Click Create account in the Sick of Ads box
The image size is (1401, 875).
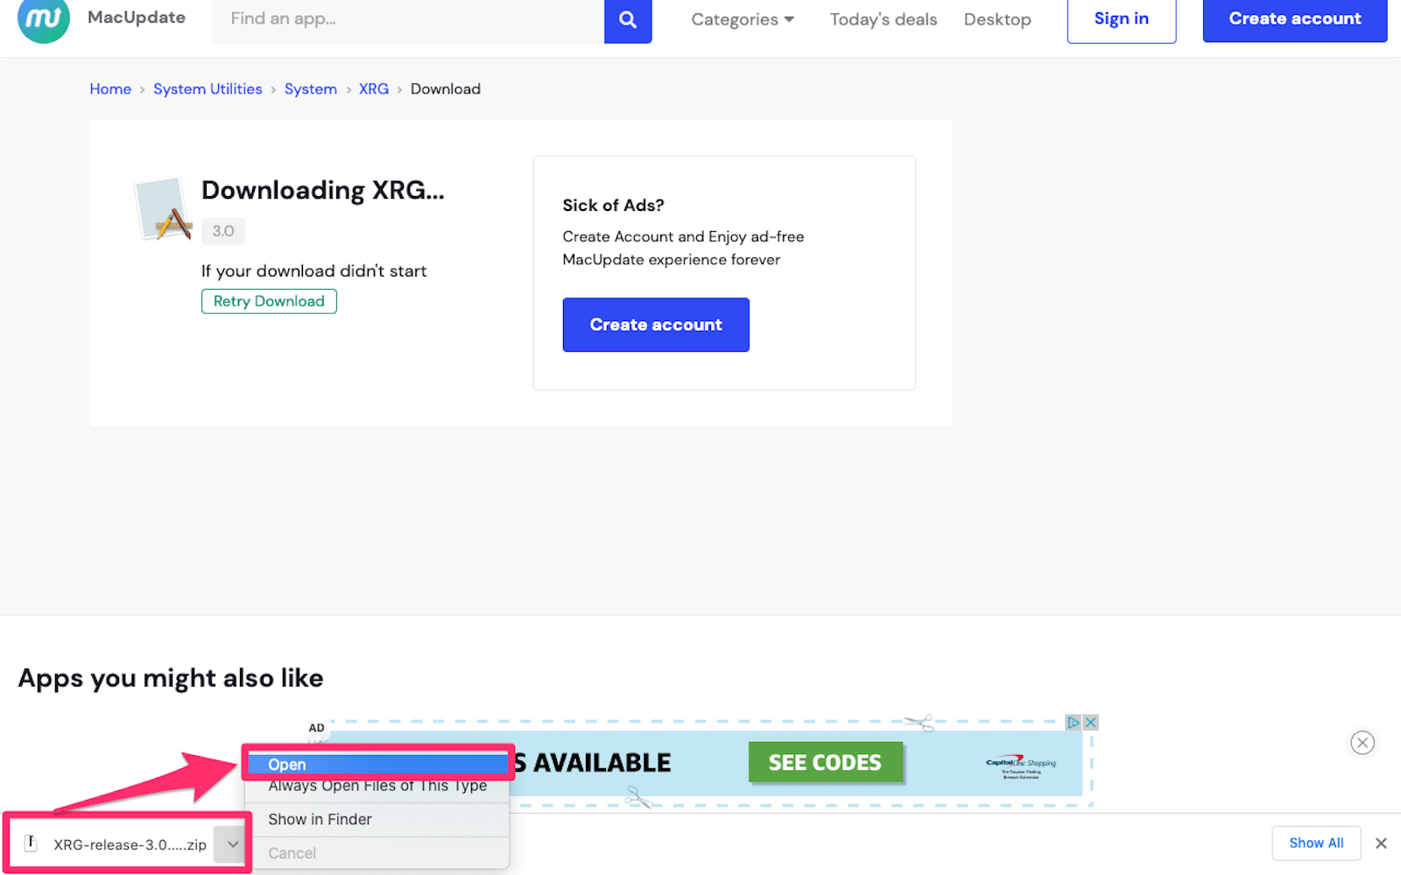656,325
